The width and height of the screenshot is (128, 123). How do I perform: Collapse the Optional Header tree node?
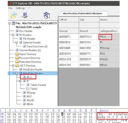tap(17, 42)
